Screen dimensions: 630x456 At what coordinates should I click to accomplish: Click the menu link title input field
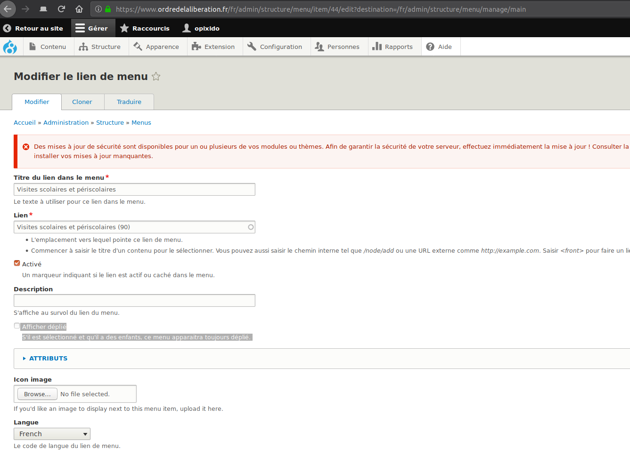click(134, 189)
